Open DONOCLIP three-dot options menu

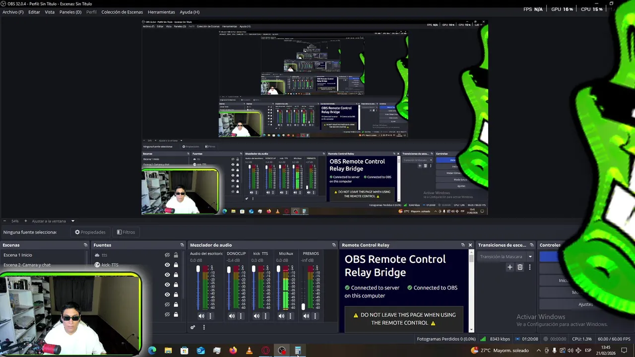241,316
